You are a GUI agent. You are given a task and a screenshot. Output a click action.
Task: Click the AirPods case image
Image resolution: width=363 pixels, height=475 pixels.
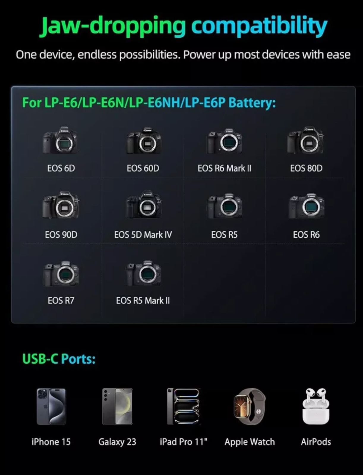pyautogui.click(x=316, y=406)
